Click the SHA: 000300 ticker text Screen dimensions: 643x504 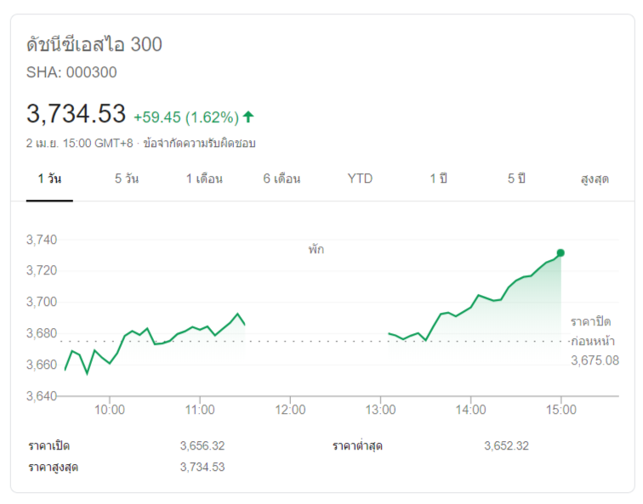coord(71,72)
